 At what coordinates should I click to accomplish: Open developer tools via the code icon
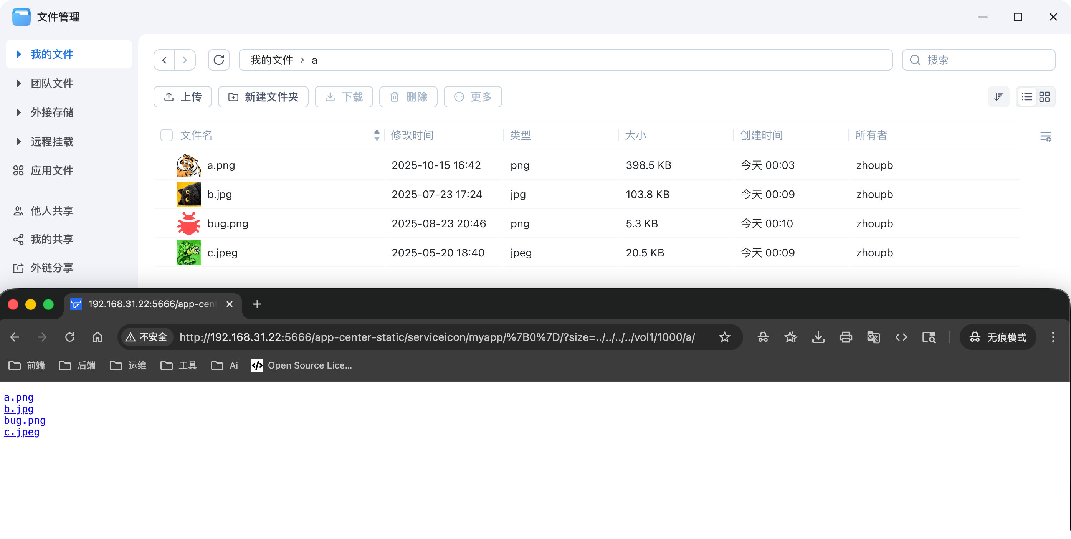[901, 337]
